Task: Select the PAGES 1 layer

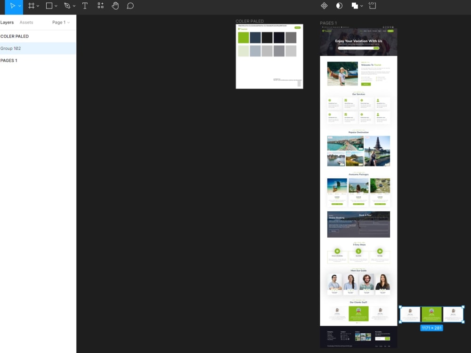Action: (38, 60)
